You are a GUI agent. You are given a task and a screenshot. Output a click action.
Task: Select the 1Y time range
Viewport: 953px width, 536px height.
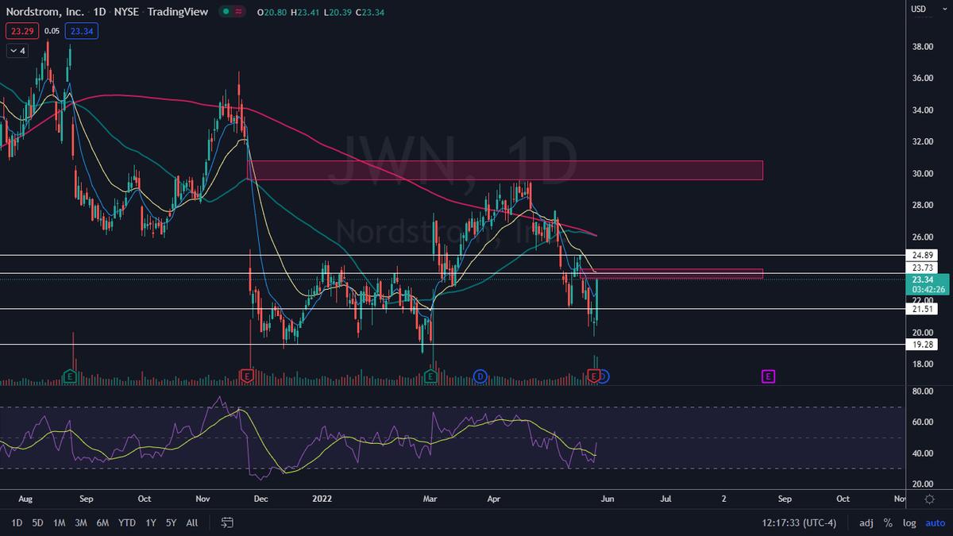pos(151,523)
